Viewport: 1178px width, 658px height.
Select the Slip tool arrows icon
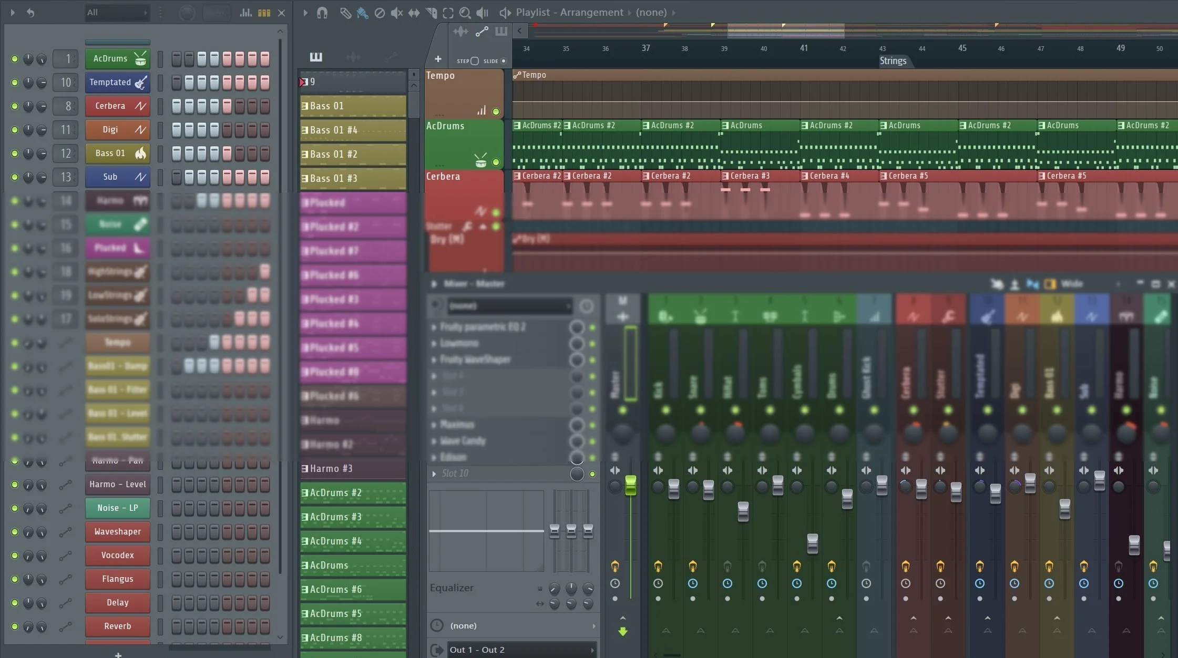pos(414,13)
